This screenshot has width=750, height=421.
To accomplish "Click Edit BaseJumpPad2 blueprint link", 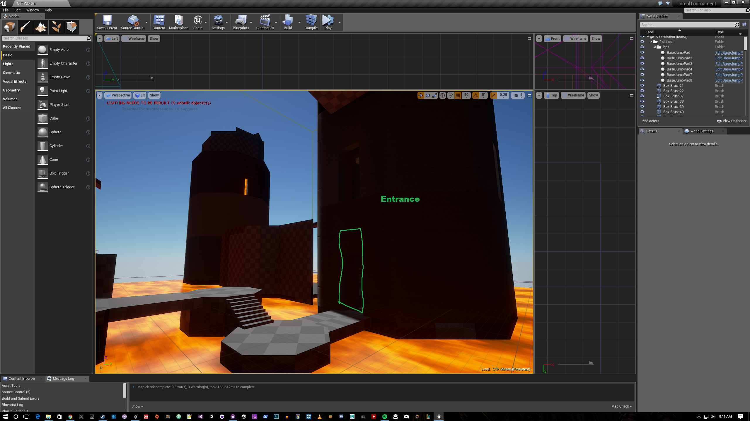I will 729,58.
